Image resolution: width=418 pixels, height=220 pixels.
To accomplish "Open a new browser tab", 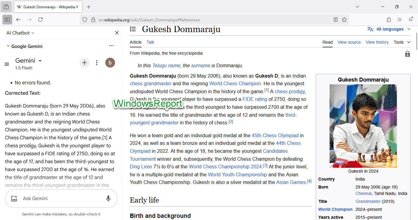I will pos(88,7).
